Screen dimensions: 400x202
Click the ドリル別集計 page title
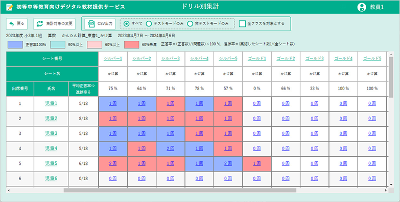tap(200, 7)
